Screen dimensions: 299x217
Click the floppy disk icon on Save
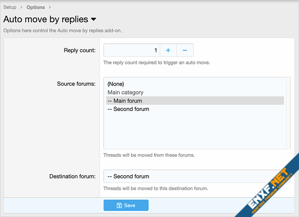119,205
